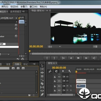
Task: Select the Slip tool
Action: [x=42, y=87]
